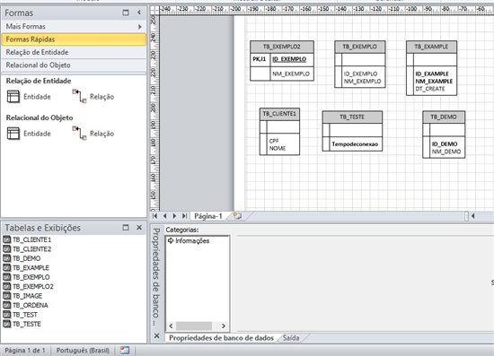This screenshot has height=356, width=494.
Task: Undock the Tabelas e Exibições panel
Action: (x=126, y=228)
